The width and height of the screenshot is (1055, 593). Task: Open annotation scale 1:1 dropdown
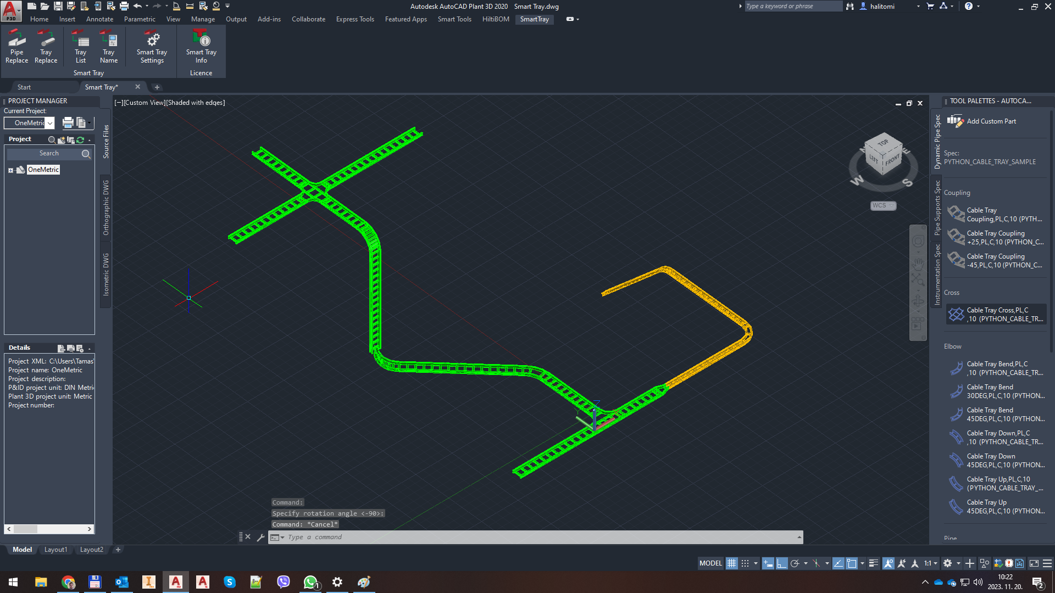tap(931, 563)
